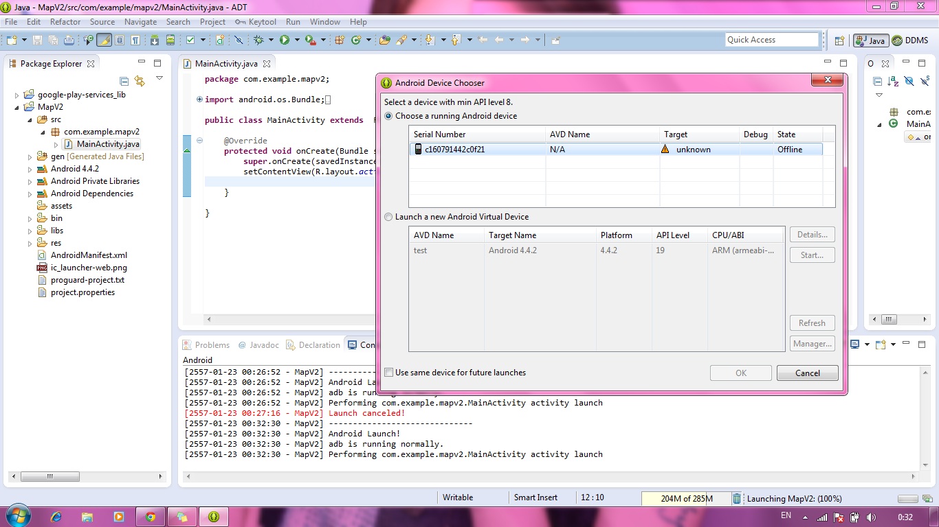Viewport: 939px width, 527px height.
Task: Select Launch a new Android Virtual Device
Action: [388, 217]
